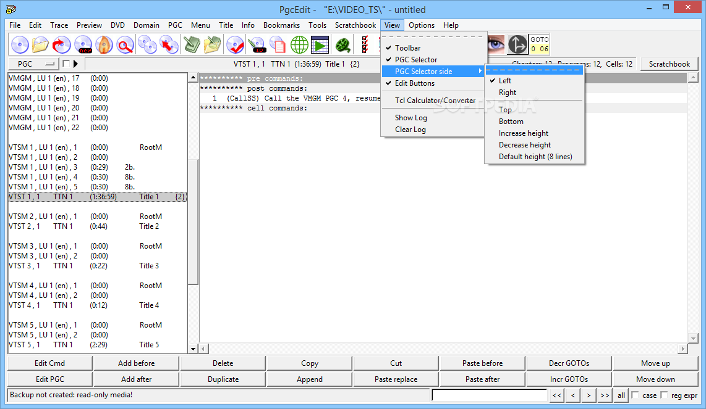
Task: Click PGC list scroll down arrow
Action: point(193,349)
